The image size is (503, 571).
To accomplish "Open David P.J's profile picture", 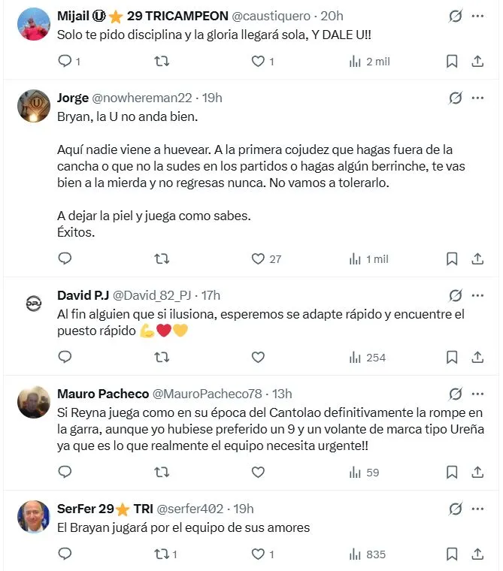I will (34, 303).
